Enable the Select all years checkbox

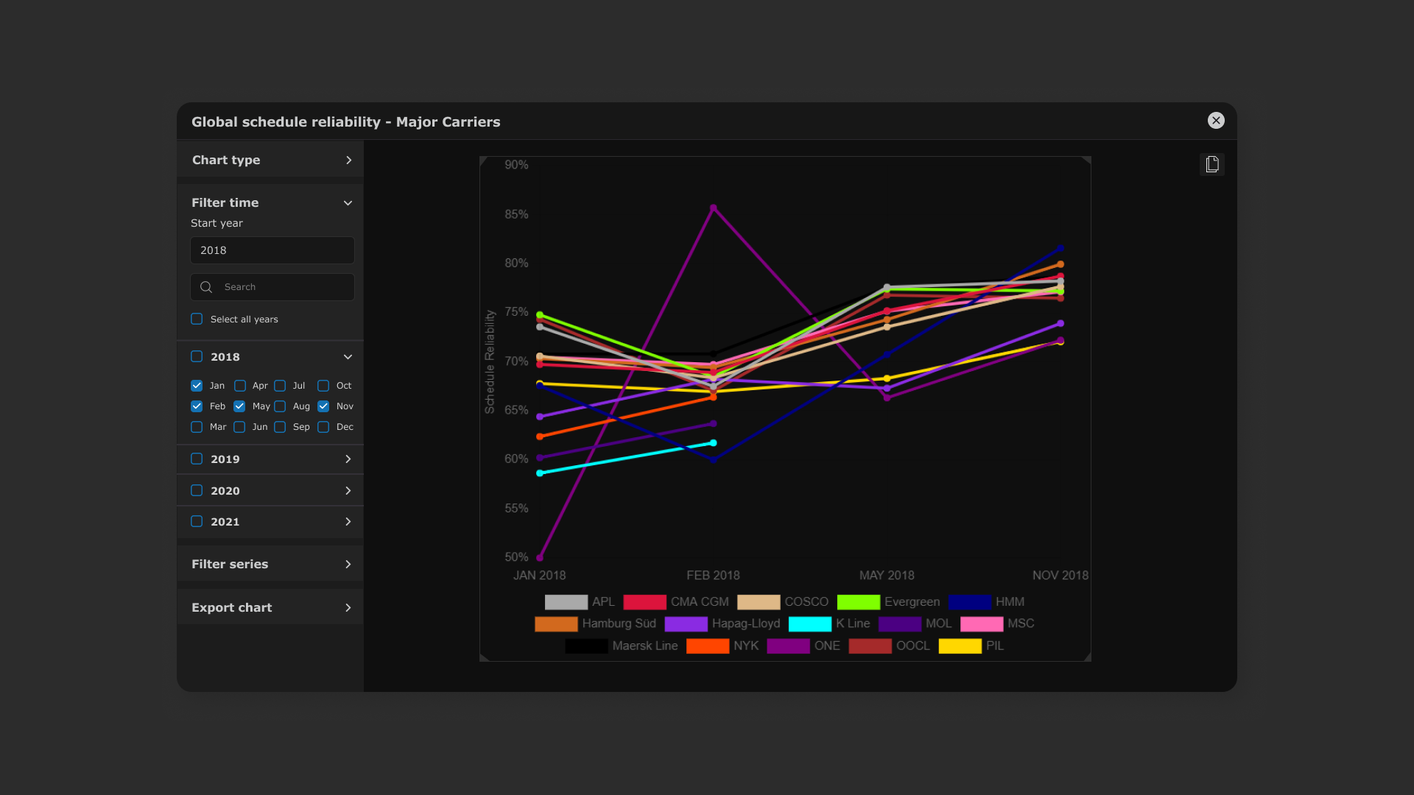tap(196, 319)
